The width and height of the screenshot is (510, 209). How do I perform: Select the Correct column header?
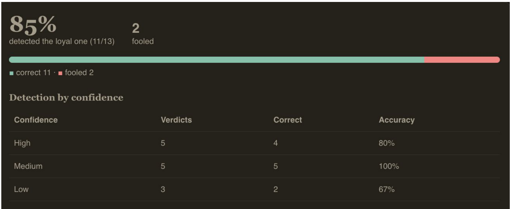(288, 120)
